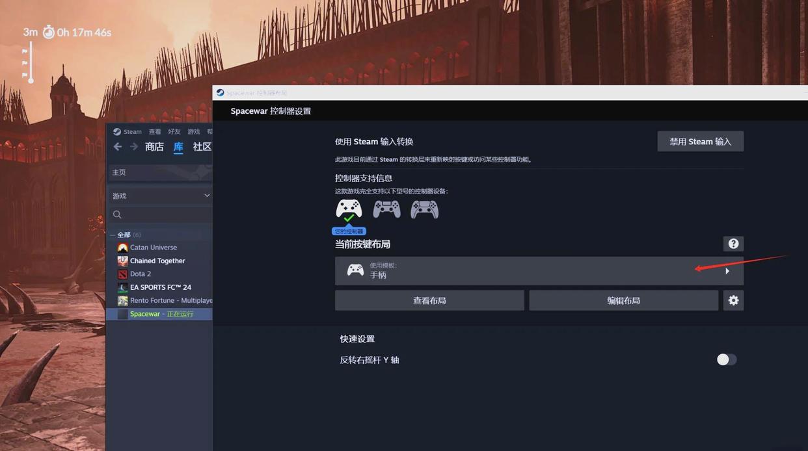Click the Catan Universe game icon

122,248
